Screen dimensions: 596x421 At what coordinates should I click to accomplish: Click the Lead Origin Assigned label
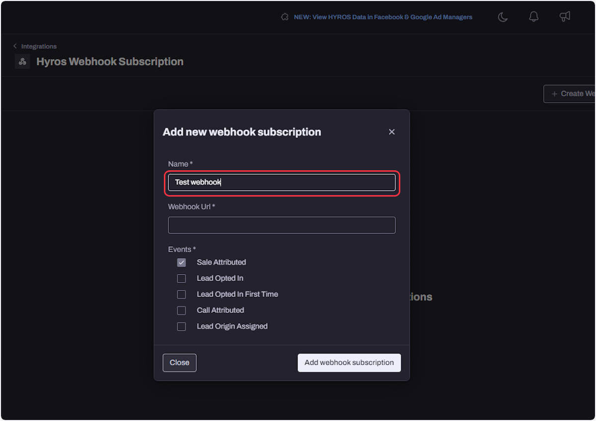(x=232, y=326)
